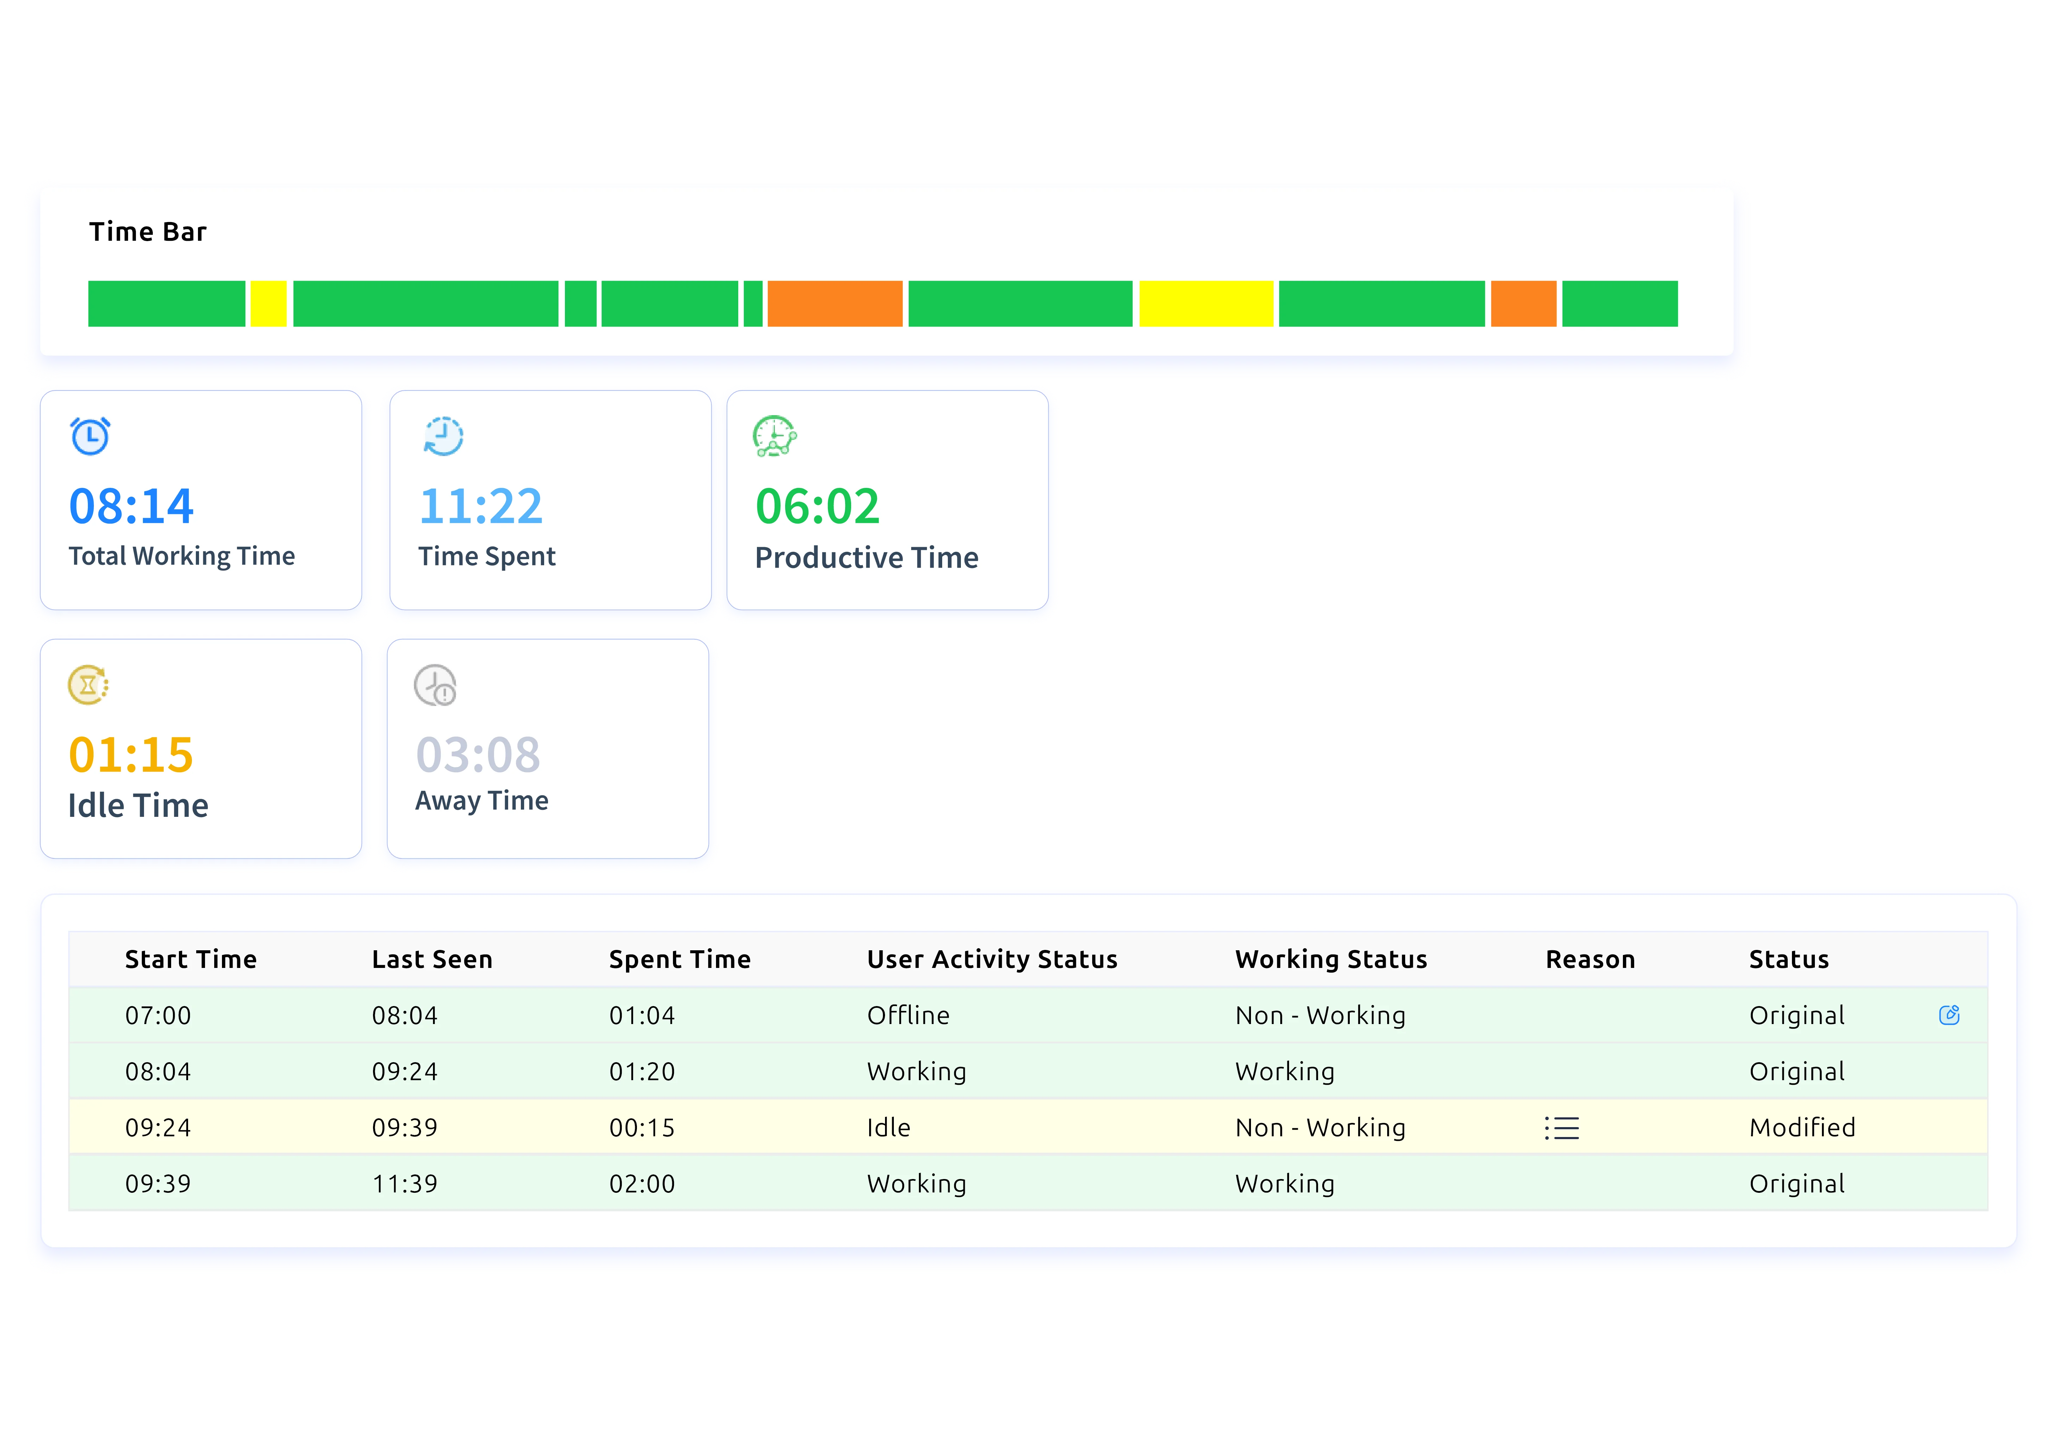Click the hourglass icon on the Idle Time card
Viewport: 2058px width, 1436px height.
[x=88, y=684]
